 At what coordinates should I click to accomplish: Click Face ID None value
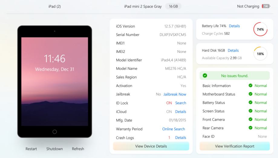click(262, 136)
